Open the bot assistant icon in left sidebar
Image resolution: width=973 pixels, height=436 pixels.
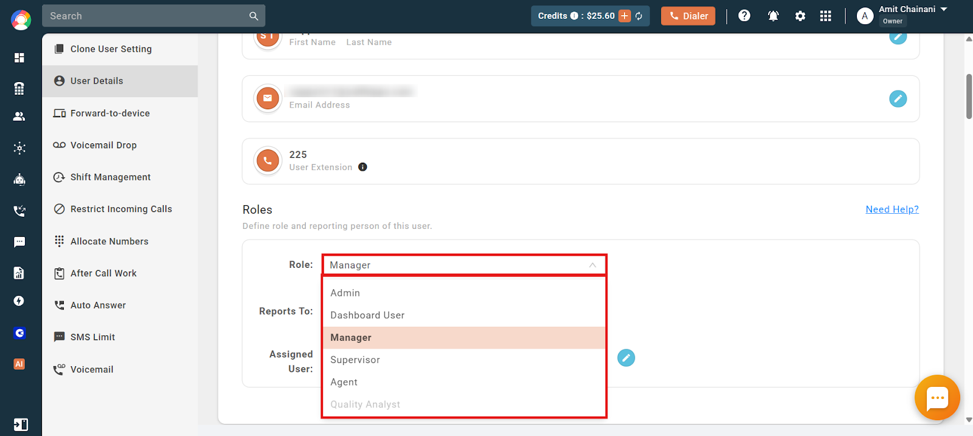pyautogui.click(x=19, y=179)
